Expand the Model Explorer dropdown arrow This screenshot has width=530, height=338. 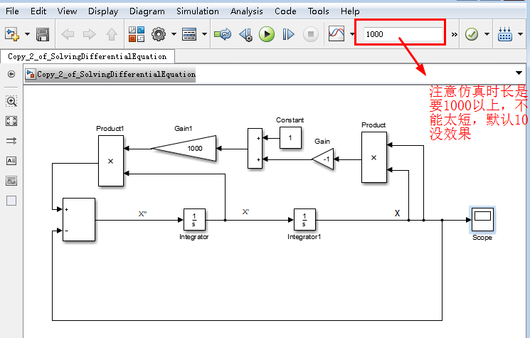point(204,34)
